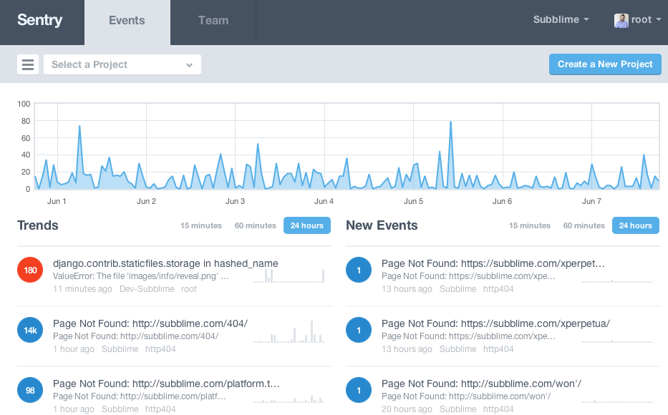
Task: Select Trends 24 hours filter
Action: coord(307,225)
